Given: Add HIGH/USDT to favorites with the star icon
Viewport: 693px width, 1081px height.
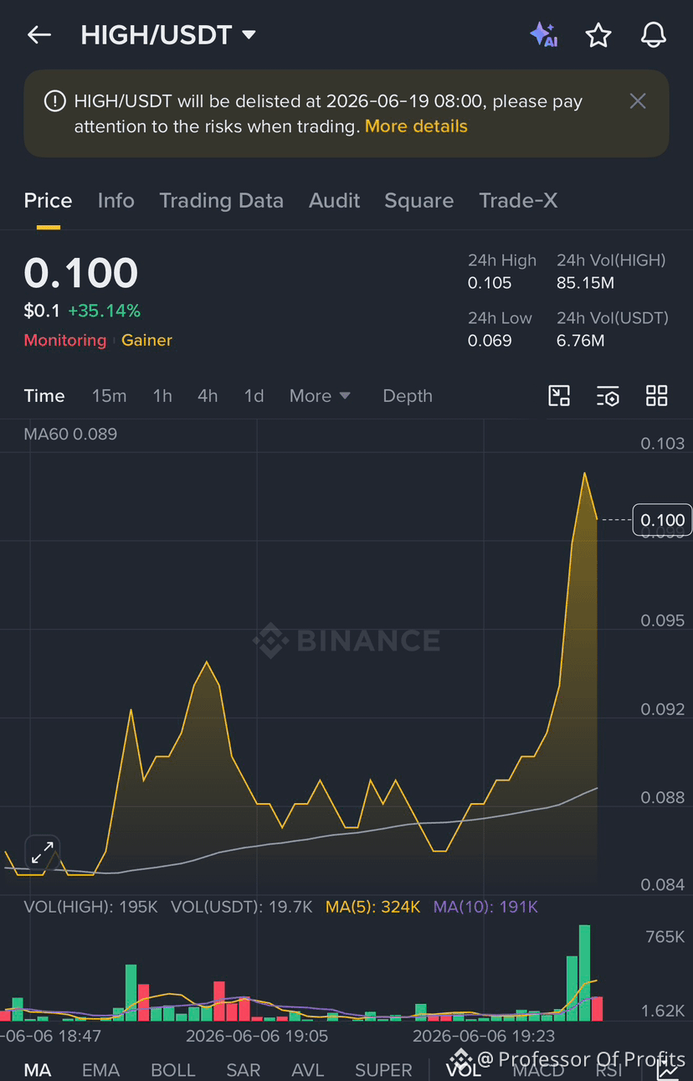Looking at the screenshot, I should tap(598, 34).
